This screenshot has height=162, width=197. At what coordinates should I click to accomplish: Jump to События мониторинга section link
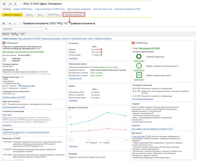(103, 39)
